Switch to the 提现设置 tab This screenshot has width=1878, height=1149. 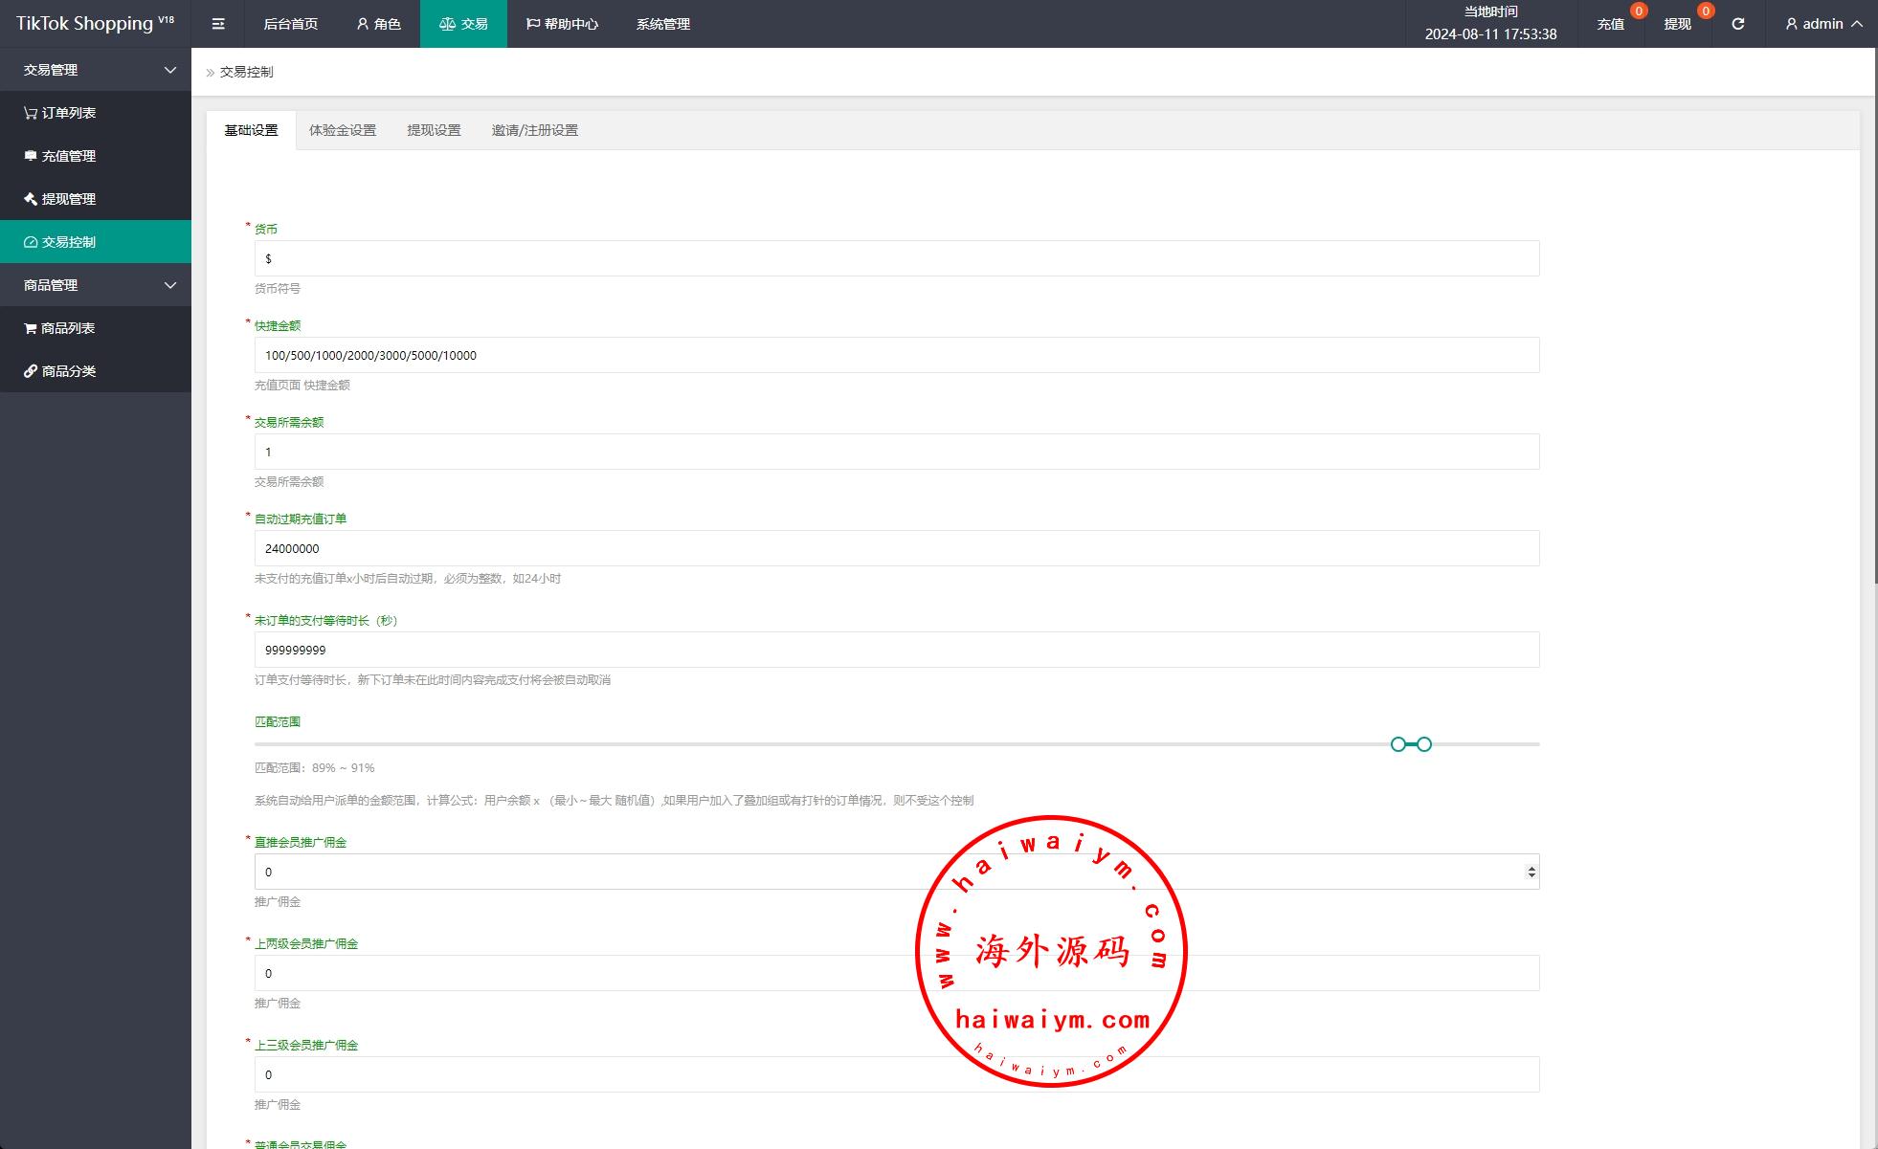click(x=434, y=130)
